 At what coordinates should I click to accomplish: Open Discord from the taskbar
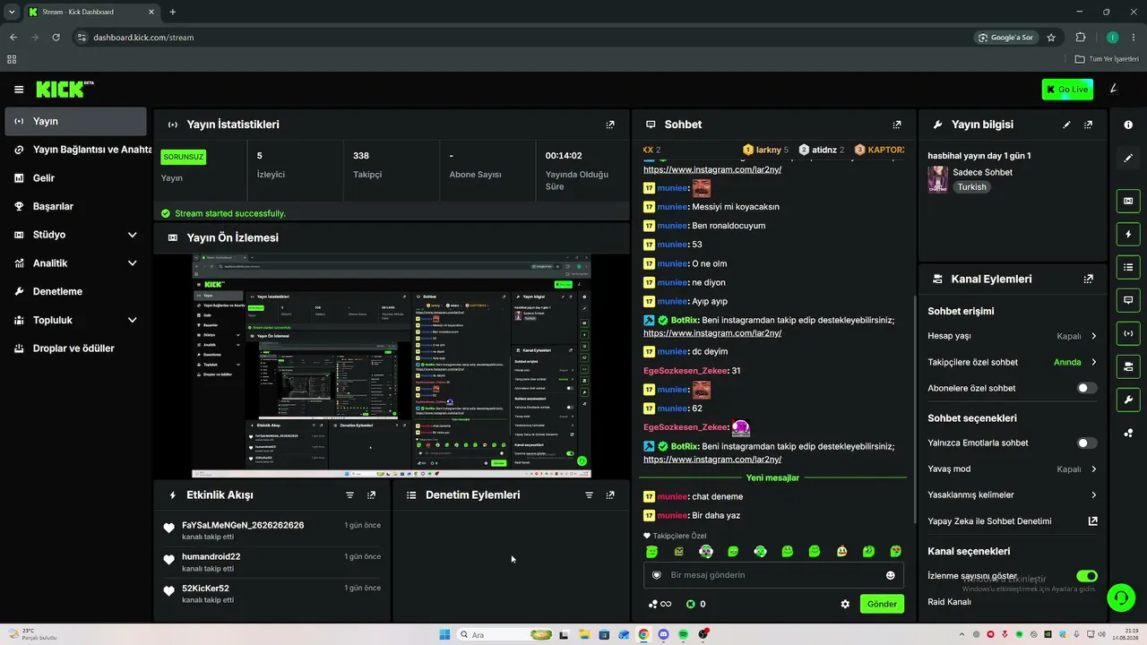tap(663, 634)
